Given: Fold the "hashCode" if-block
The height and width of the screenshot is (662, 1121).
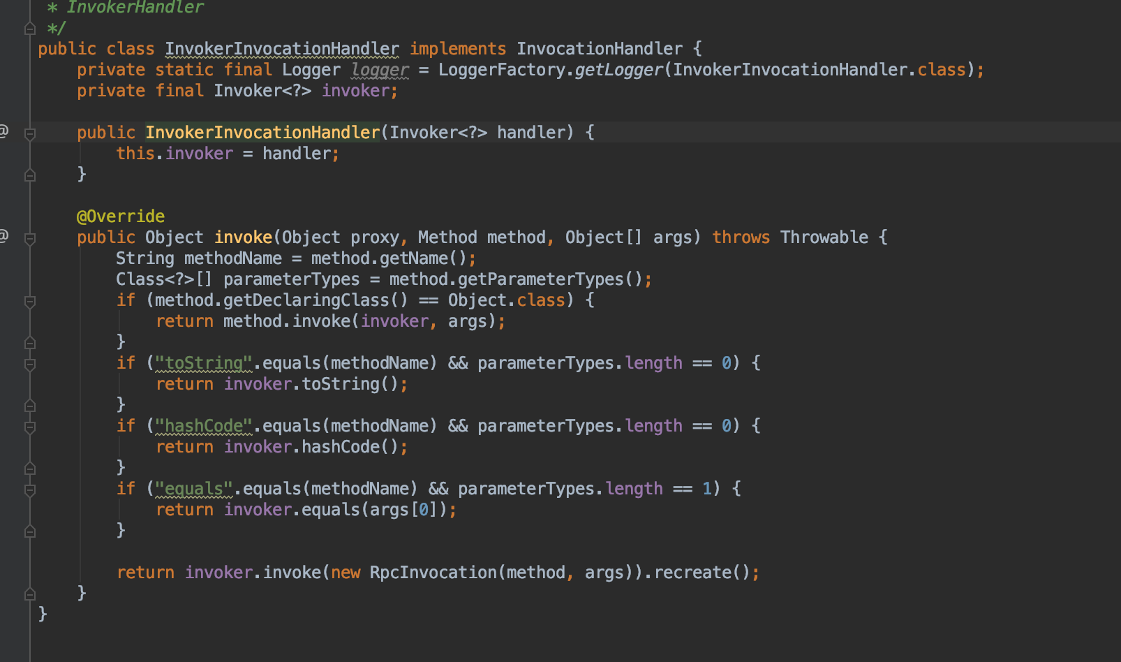Looking at the screenshot, I should 30,427.
